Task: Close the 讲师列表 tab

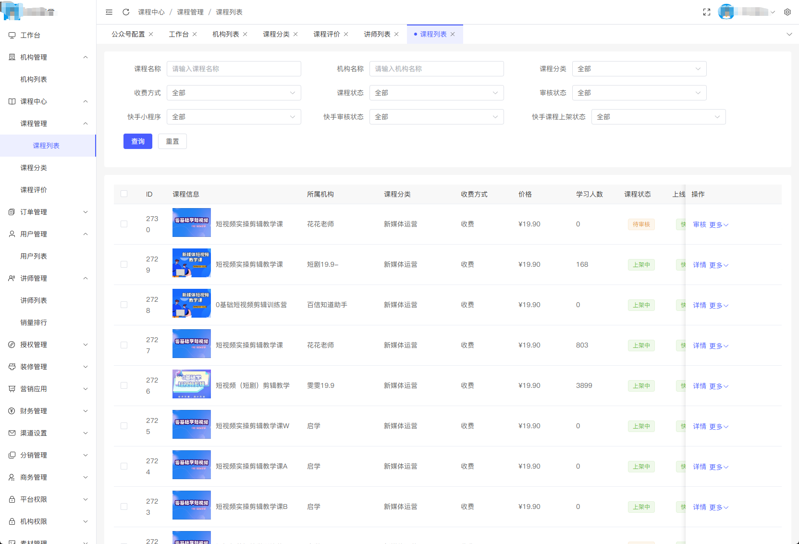Action: click(396, 34)
